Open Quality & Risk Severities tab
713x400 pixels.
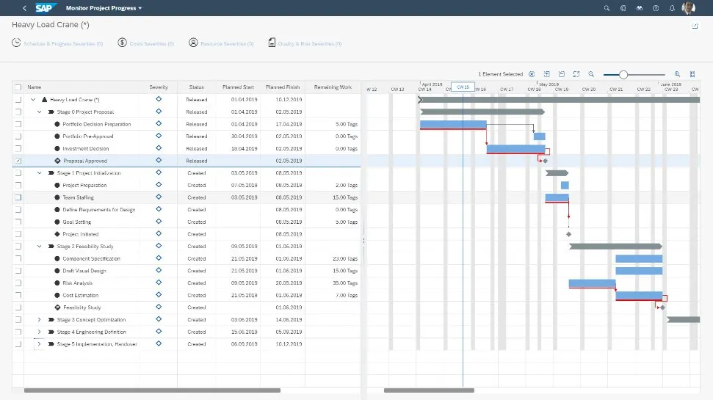tap(305, 43)
